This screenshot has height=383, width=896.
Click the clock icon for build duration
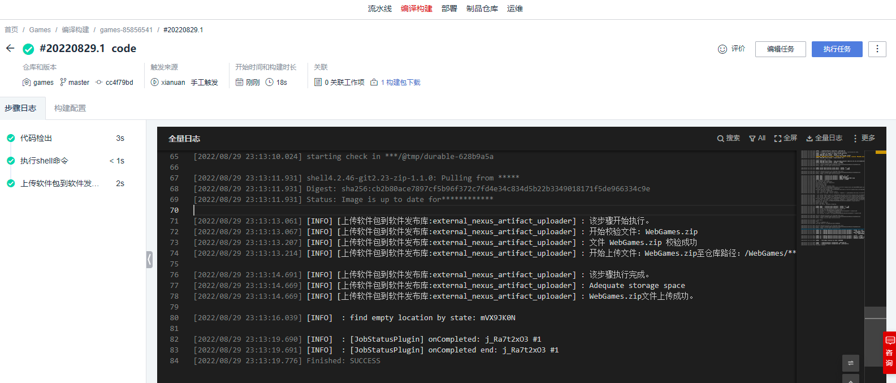(x=270, y=82)
